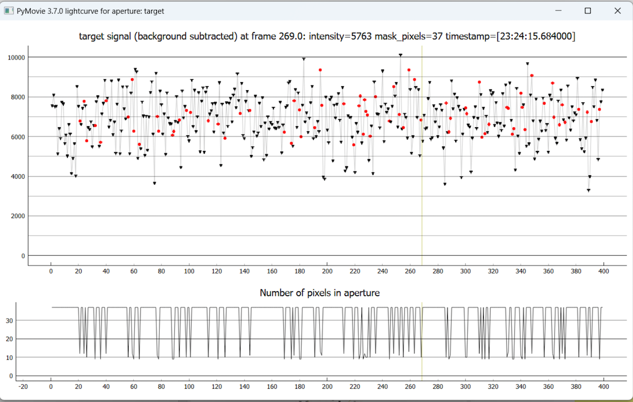The width and height of the screenshot is (633, 402).
Task: Click the 0 y-axis label on lightcurve plot
Action: (x=22, y=256)
